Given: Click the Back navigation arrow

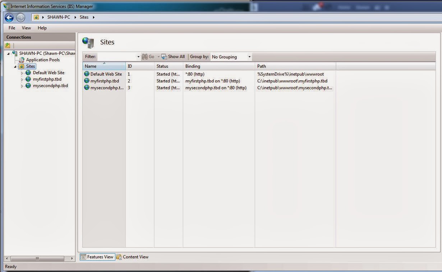Looking at the screenshot, I should coord(9,17).
